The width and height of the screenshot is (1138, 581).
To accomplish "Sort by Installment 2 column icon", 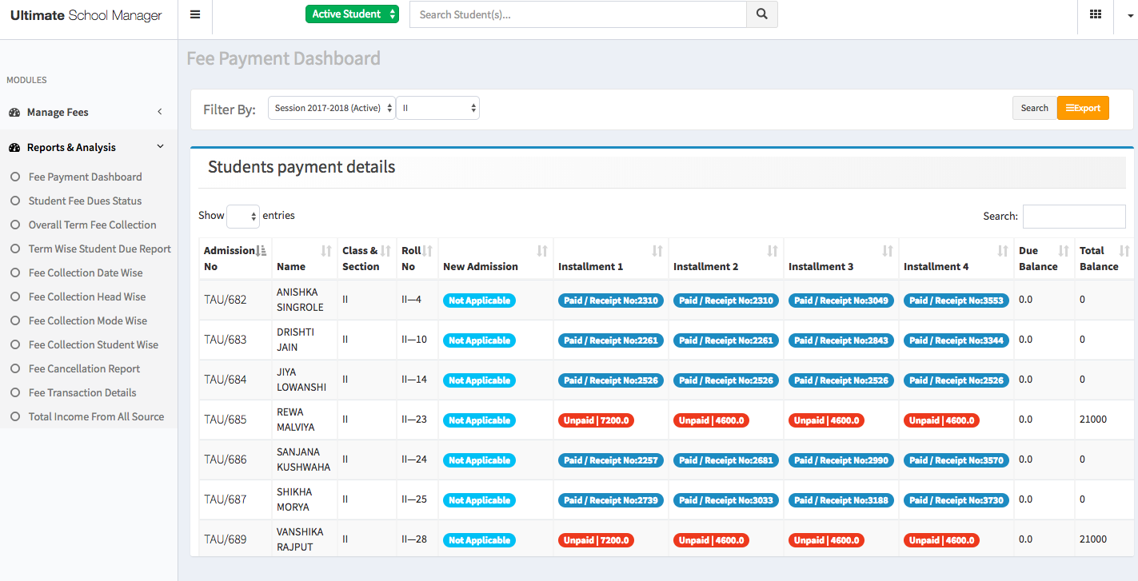I will 773,251.
